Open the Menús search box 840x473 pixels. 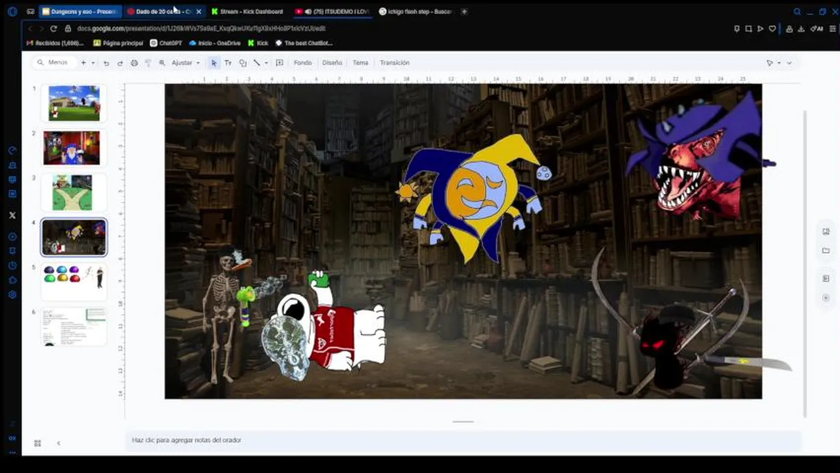[53, 62]
